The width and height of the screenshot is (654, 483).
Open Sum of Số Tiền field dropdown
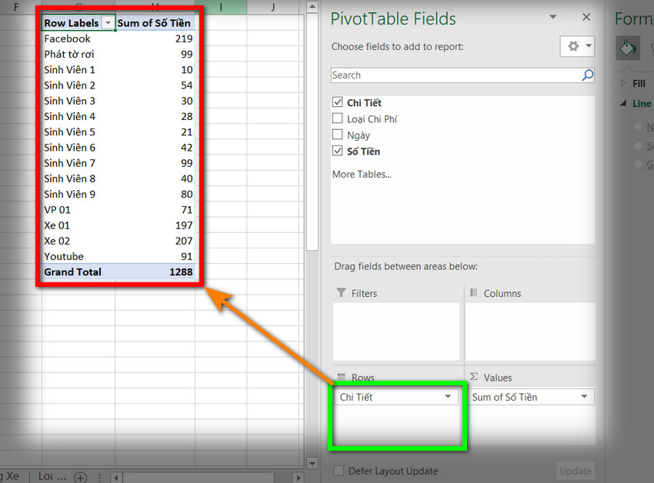(584, 397)
